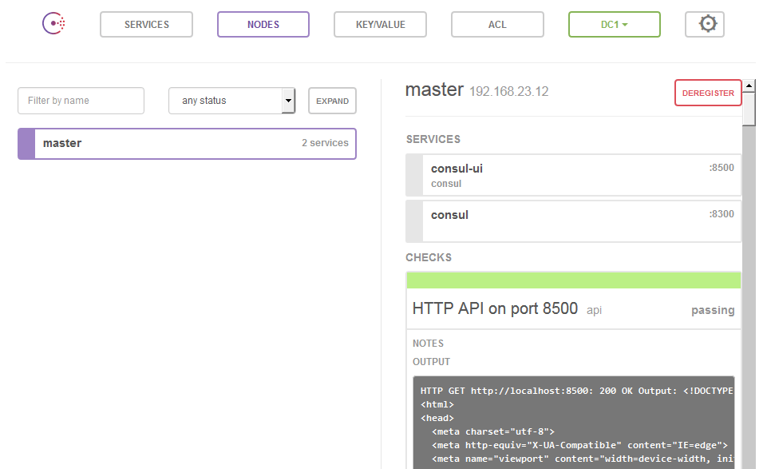
Task: Open the DC1 datacenter dropdown
Action: click(x=614, y=24)
